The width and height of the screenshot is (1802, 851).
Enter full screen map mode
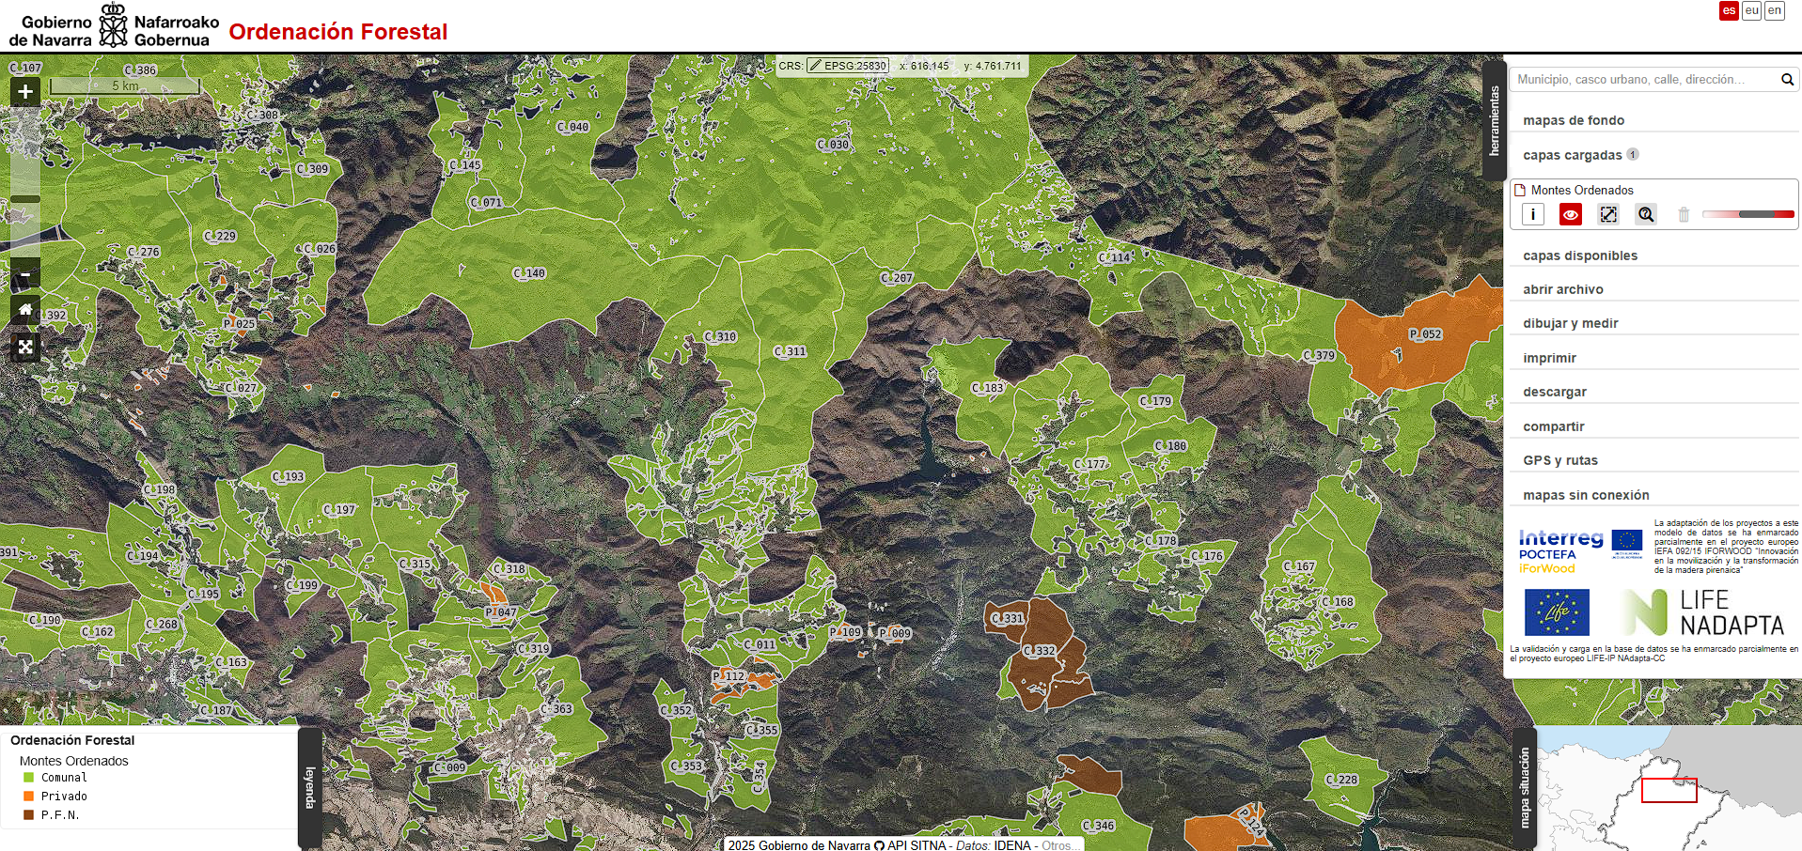click(x=25, y=347)
